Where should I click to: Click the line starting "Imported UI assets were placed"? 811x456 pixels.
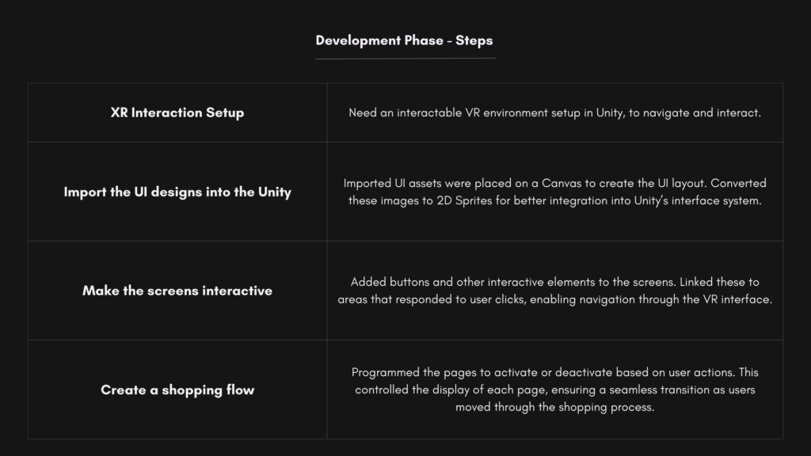tap(554, 183)
